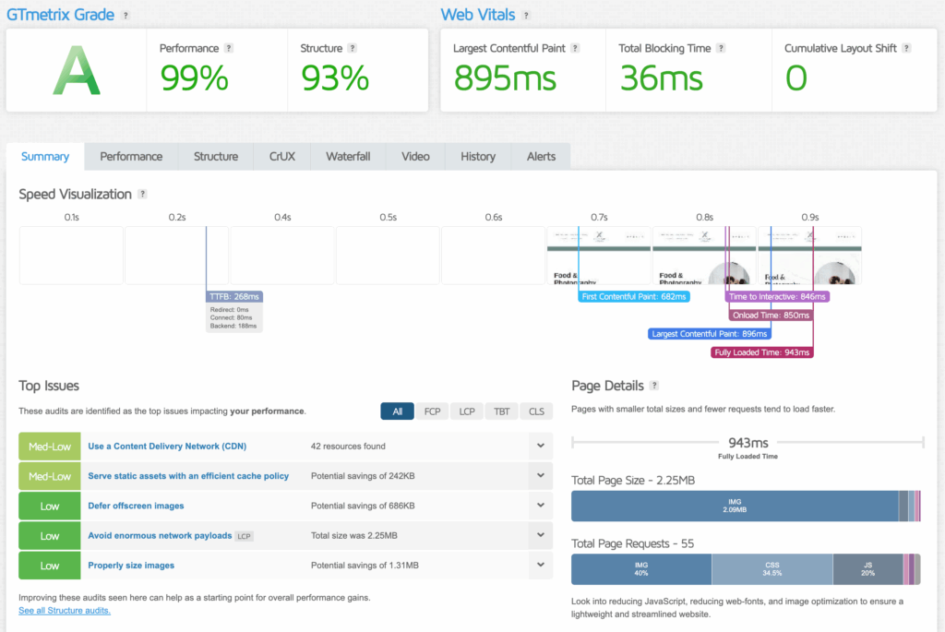
Task: Expand the CDN audit details row
Action: pos(542,446)
